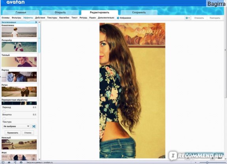Viewport: 227px width, 164px height.
Task: Open the Фильтры menu item
Action: pos(16,18)
